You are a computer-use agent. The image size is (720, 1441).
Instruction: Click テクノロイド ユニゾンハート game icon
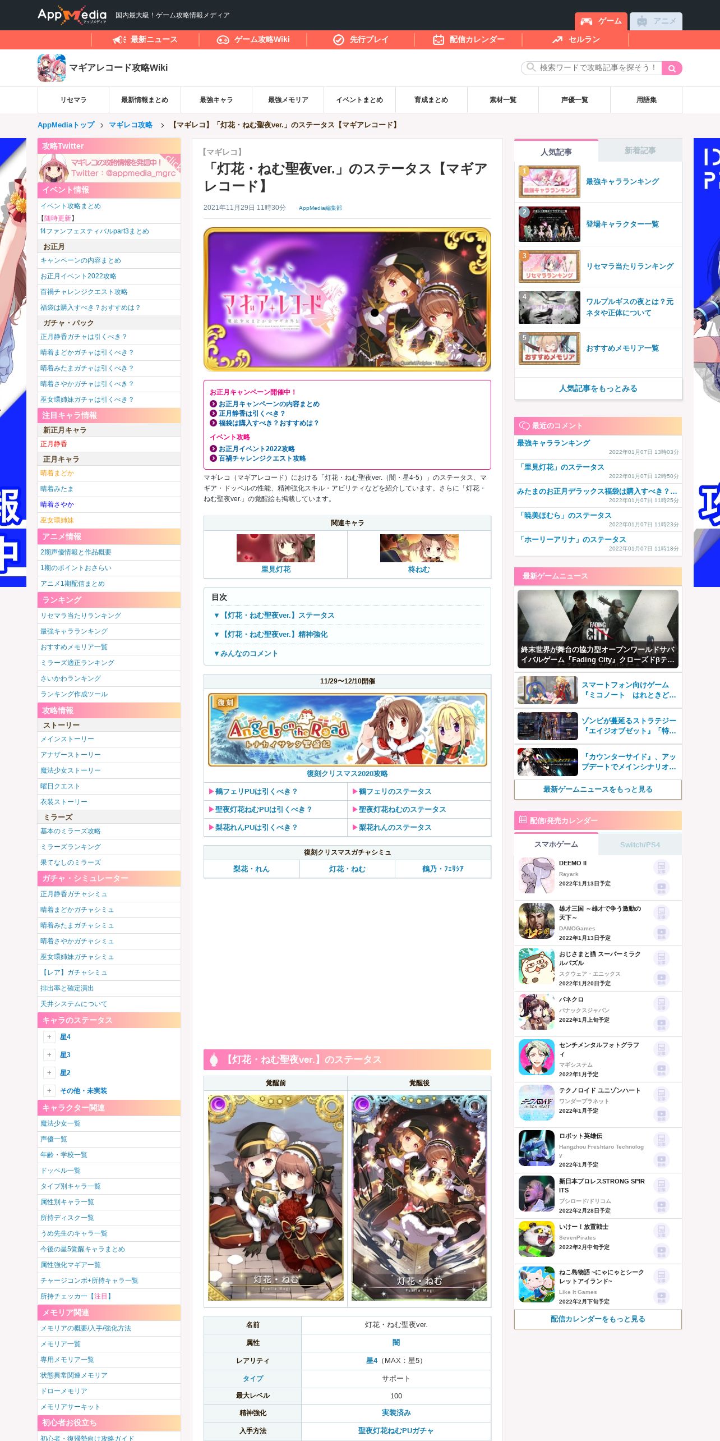[x=537, y=1103]
